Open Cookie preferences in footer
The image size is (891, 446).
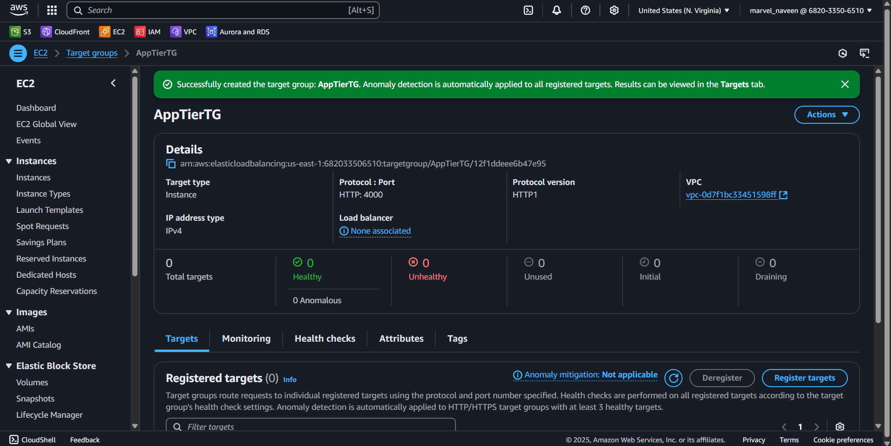[x=843, y=440]
